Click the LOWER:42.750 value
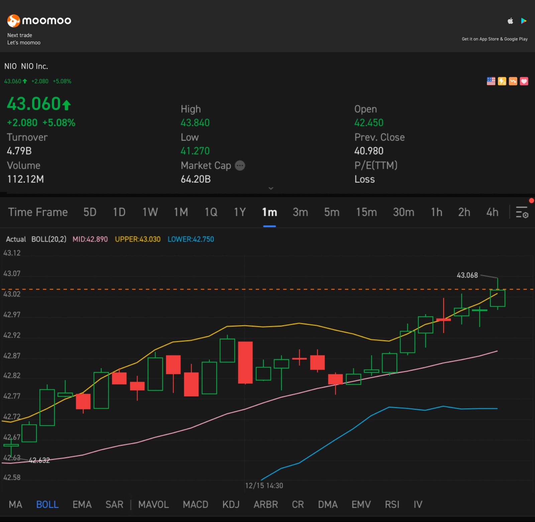Image resolution: width=535 pixels, height=522 pixels. [x=191, y=239]
